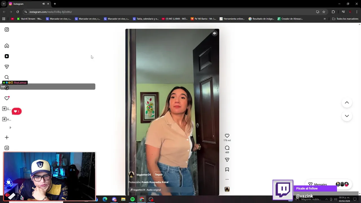
Task: Click the 469 comments count
Action: coord(227,153)
